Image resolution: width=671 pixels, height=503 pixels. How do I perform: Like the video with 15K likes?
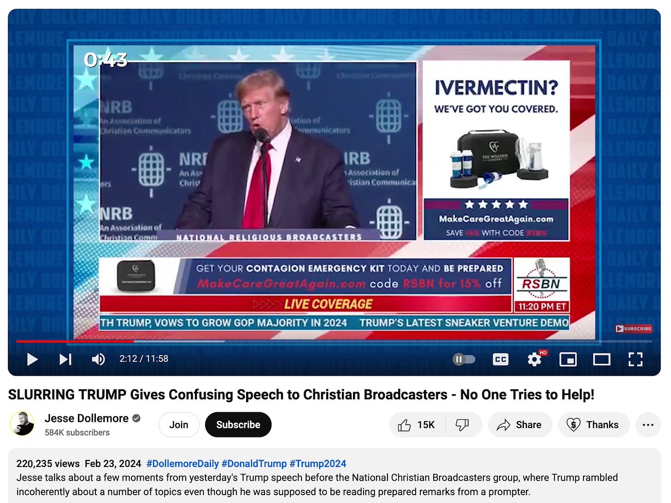tap(417, 425)
